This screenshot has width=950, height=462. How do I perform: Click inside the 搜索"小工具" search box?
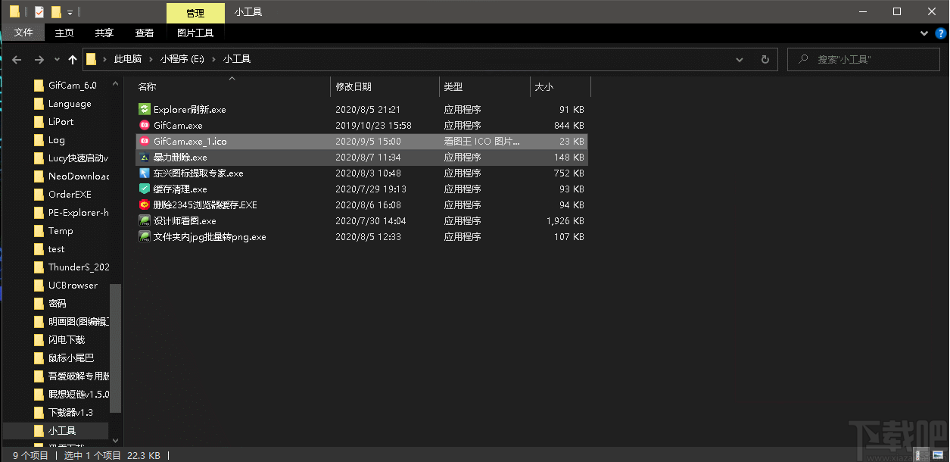(863, 59)
